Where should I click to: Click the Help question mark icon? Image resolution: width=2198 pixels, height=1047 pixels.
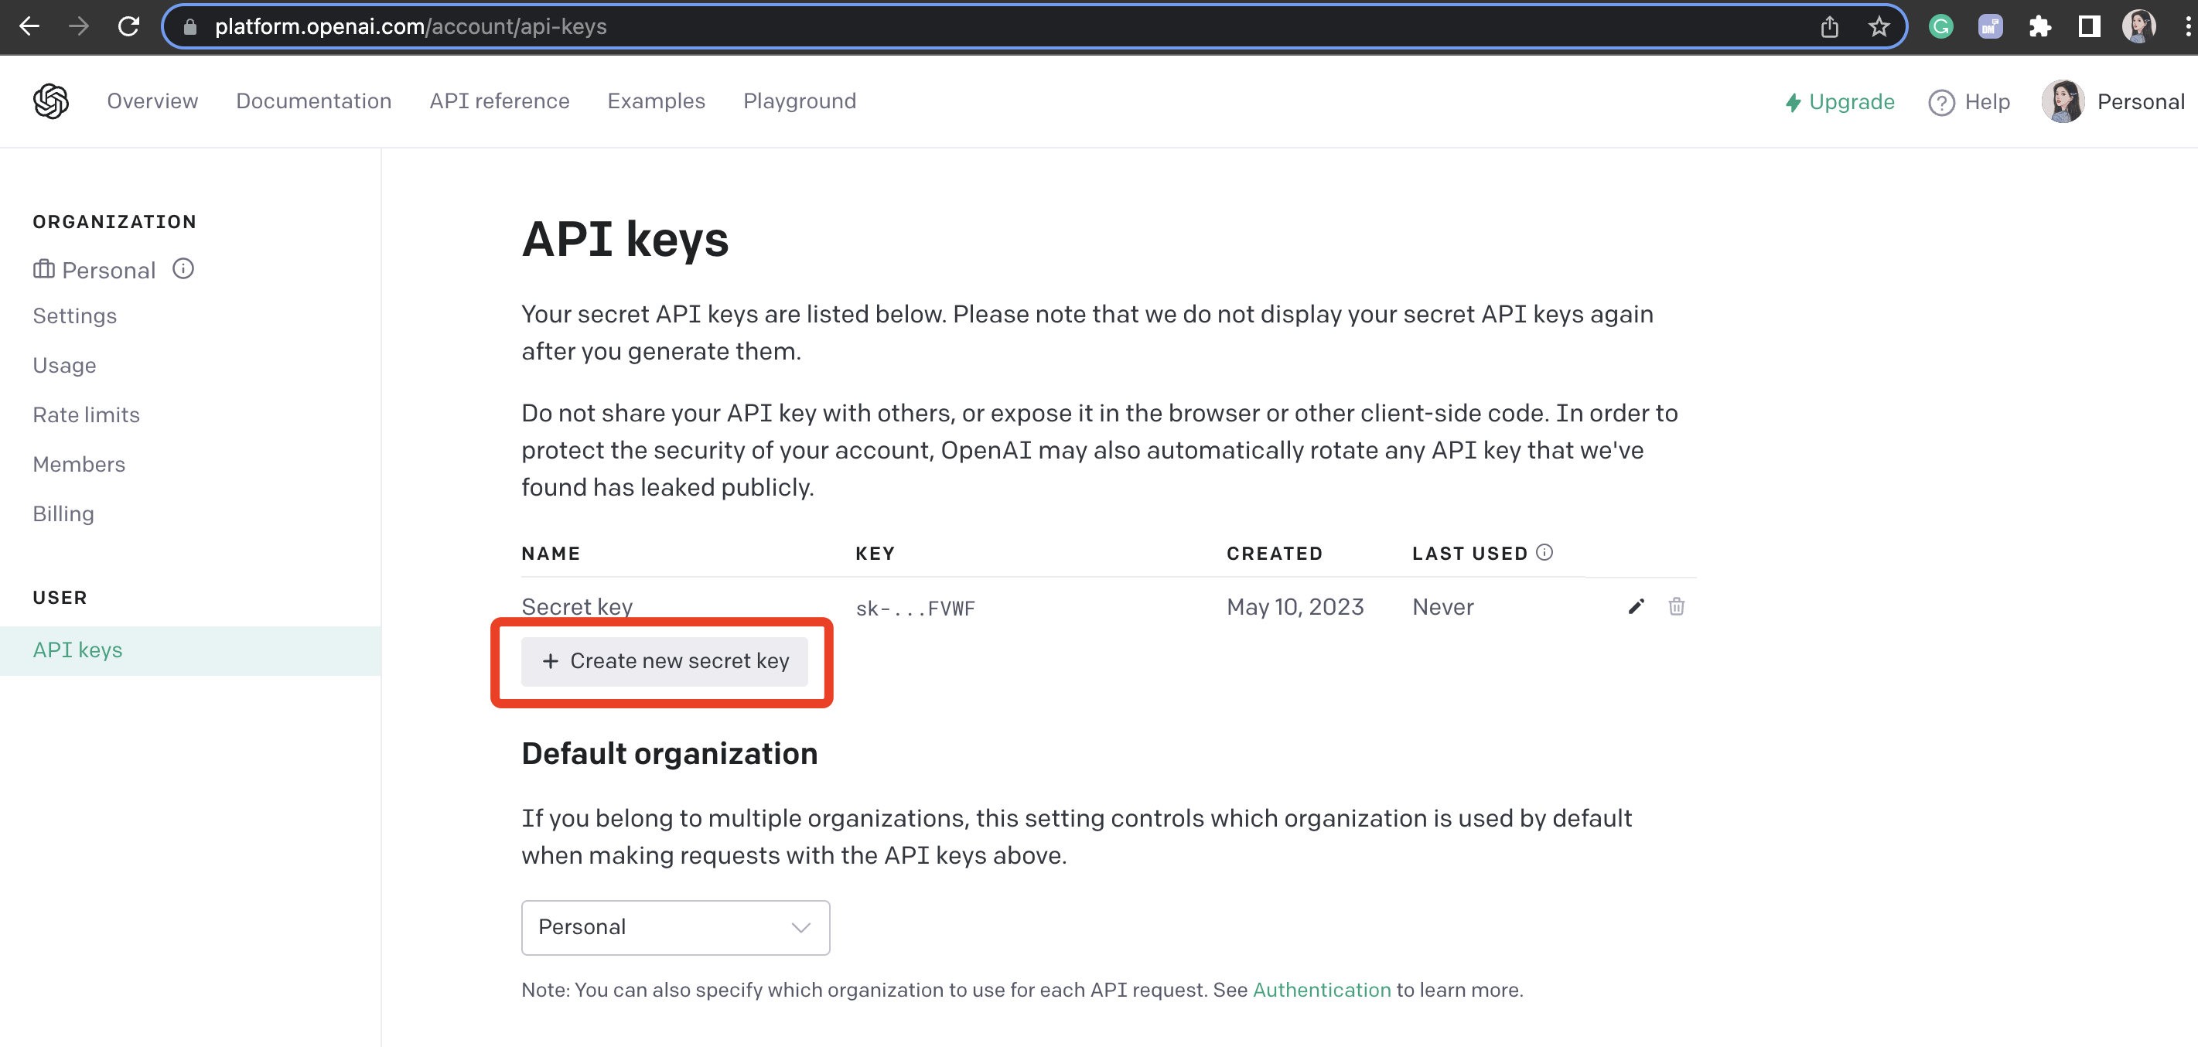point(1941,102)
